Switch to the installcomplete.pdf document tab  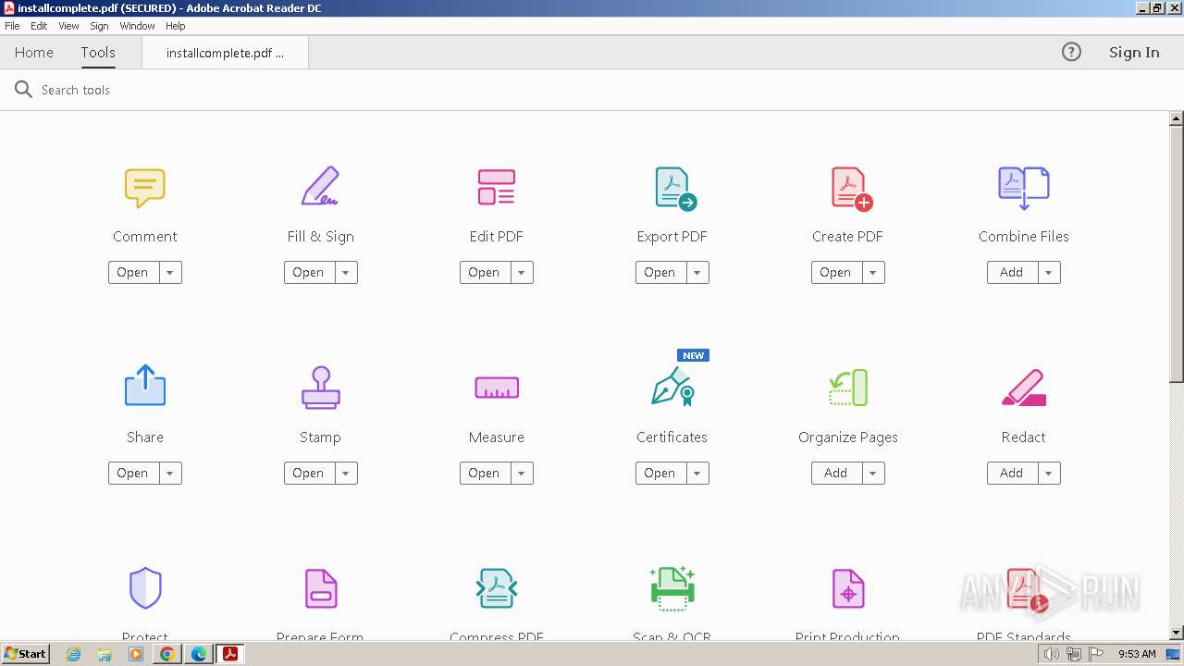pyautogui.click(x=225, y=53)
